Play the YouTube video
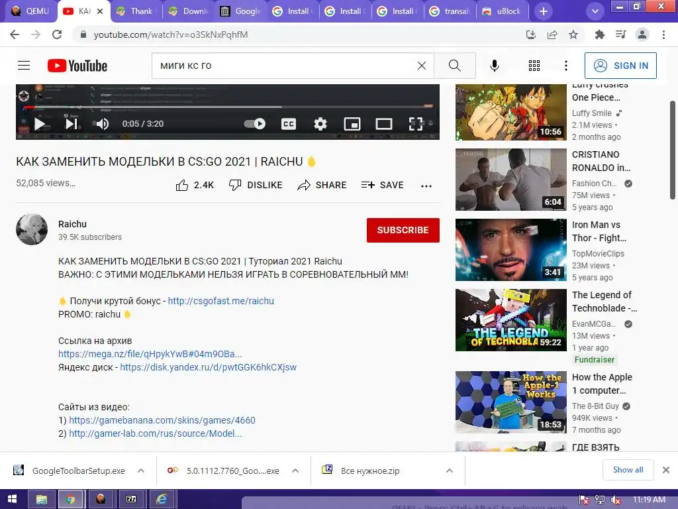Screen dimensions: 678x509 pyautogui.click(x=39, y=124)
